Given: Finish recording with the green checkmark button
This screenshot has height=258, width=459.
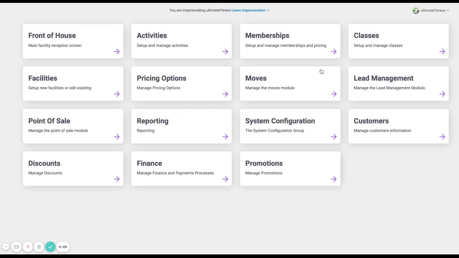Looking at the screenshot, I should (50, 247).
